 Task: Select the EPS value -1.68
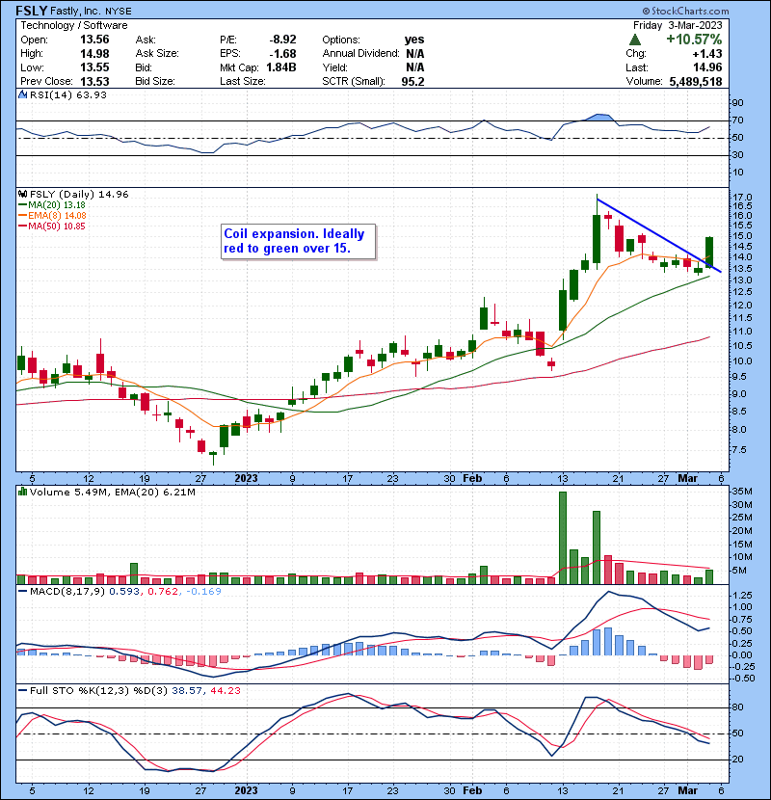282,54
